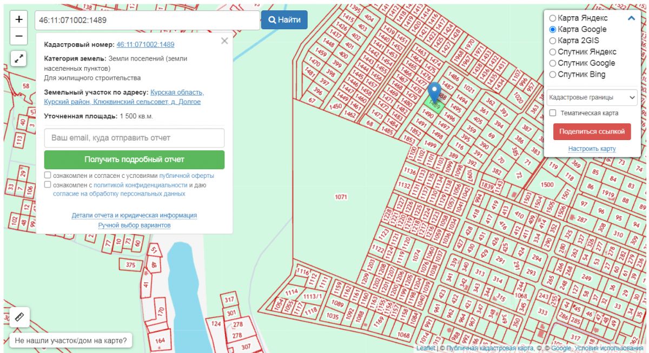Open the Настроить карту link
The image size is (649, 353).
pos(592,149)
